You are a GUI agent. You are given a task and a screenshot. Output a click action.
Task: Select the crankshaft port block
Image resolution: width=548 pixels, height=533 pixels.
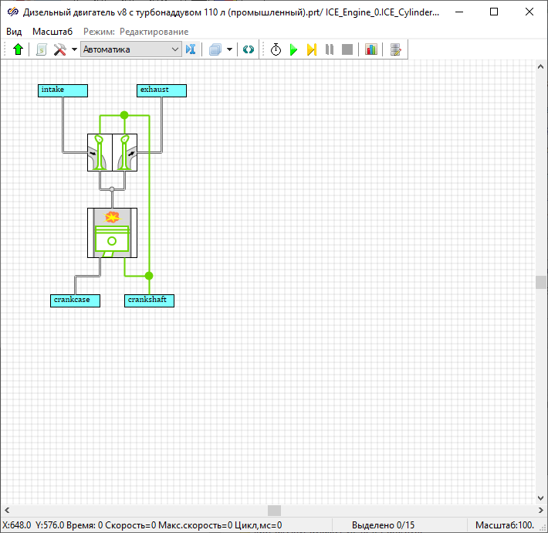tap(149, 300)
